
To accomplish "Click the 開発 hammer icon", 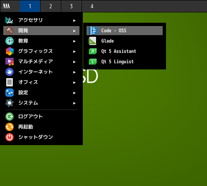I will coord(10,31).
